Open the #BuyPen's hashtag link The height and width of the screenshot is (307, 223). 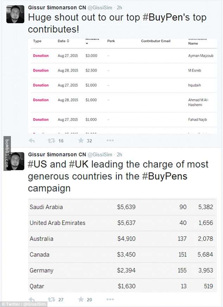tap(166, 18)
